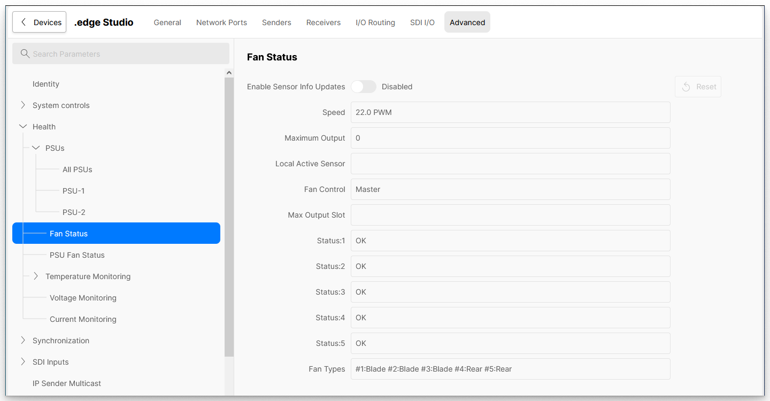Switch to the I/O Routing tab
Image resolution: width=770 pixels, height=401 pixels.
pyautogui.click(x=375, y=22)
